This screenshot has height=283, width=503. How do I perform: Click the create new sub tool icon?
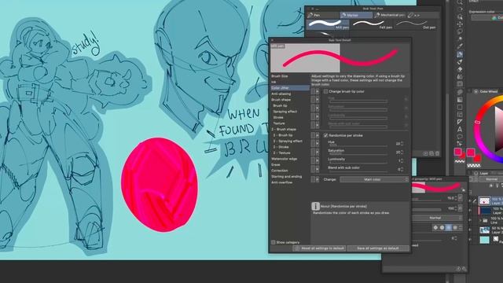click(426, 154)
